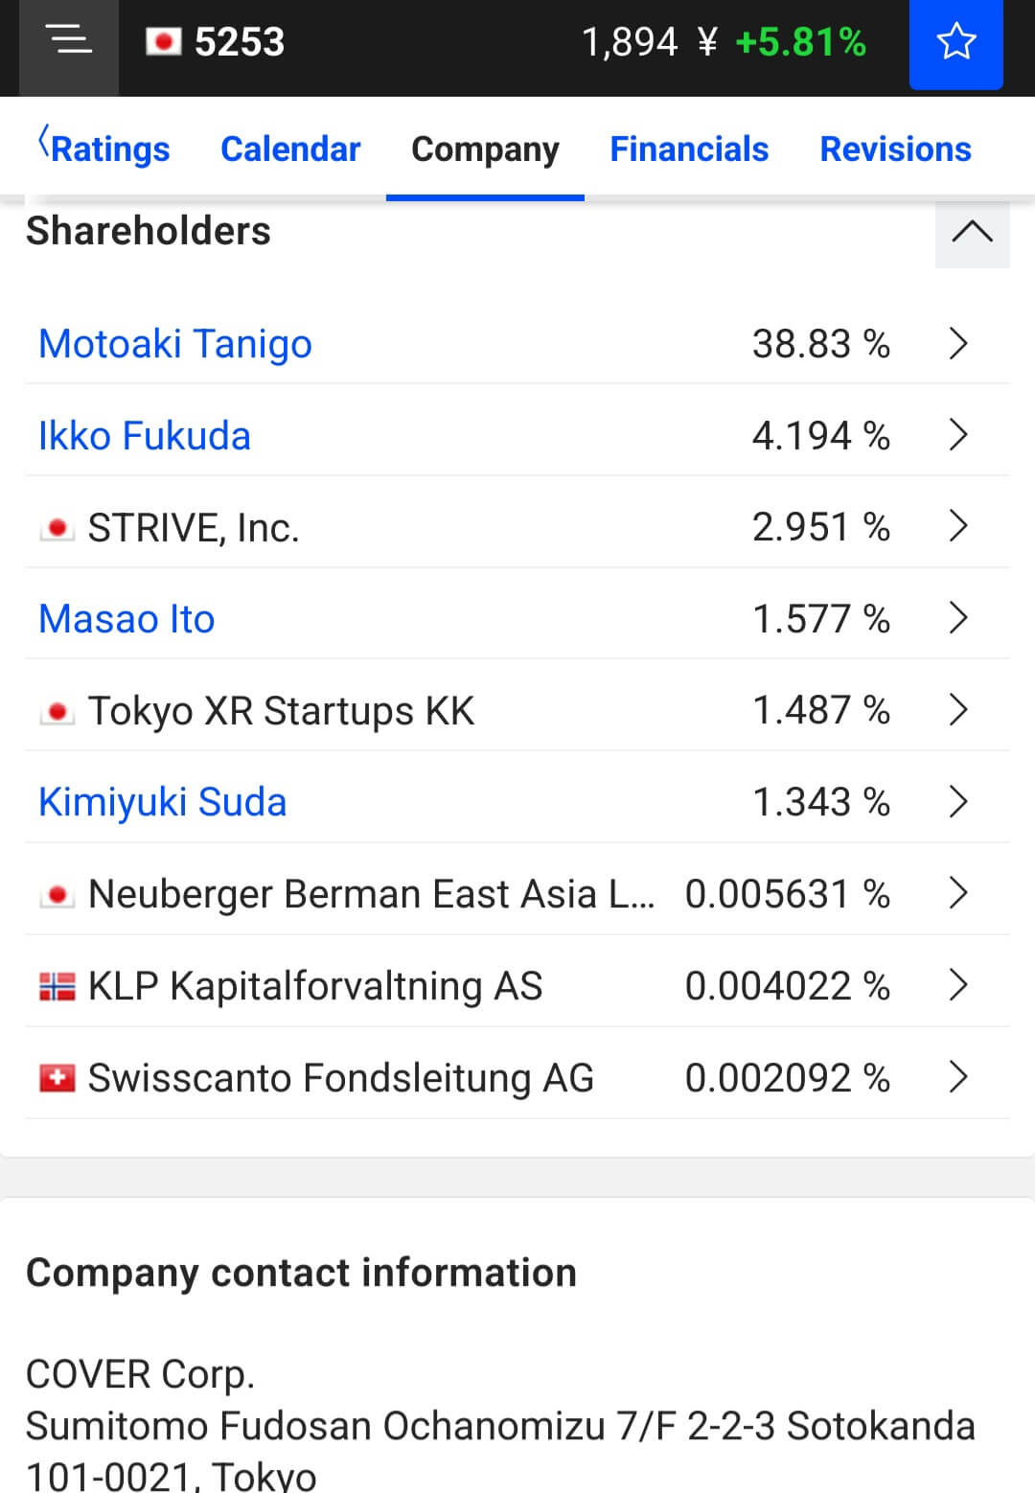Image resolution: width=1035 pixels, height=1493 pixels.
Task: Add 5253 to favorites with star icon
Action: 955,42
